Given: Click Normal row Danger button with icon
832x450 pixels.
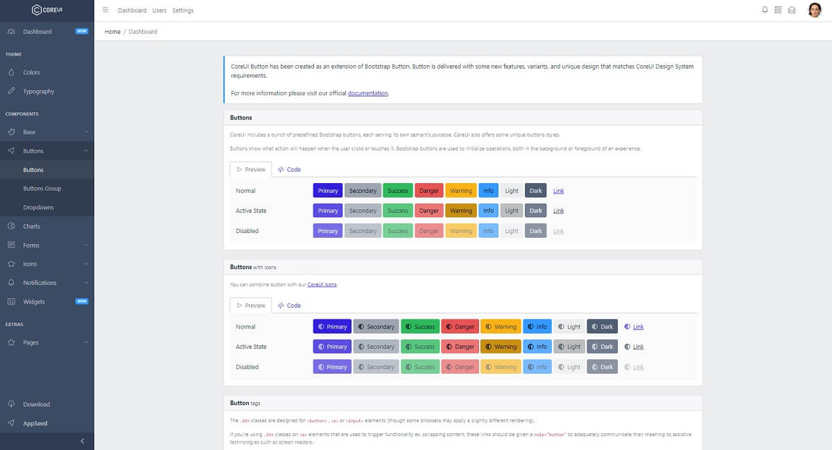Looking at the screenshot, I should tap(460, 327).
